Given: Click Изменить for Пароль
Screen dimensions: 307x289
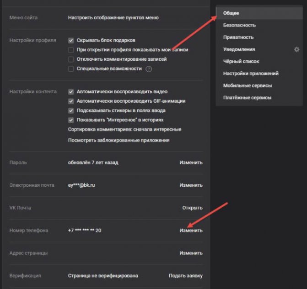Looking at the screenshot, I should pos(191,163).
